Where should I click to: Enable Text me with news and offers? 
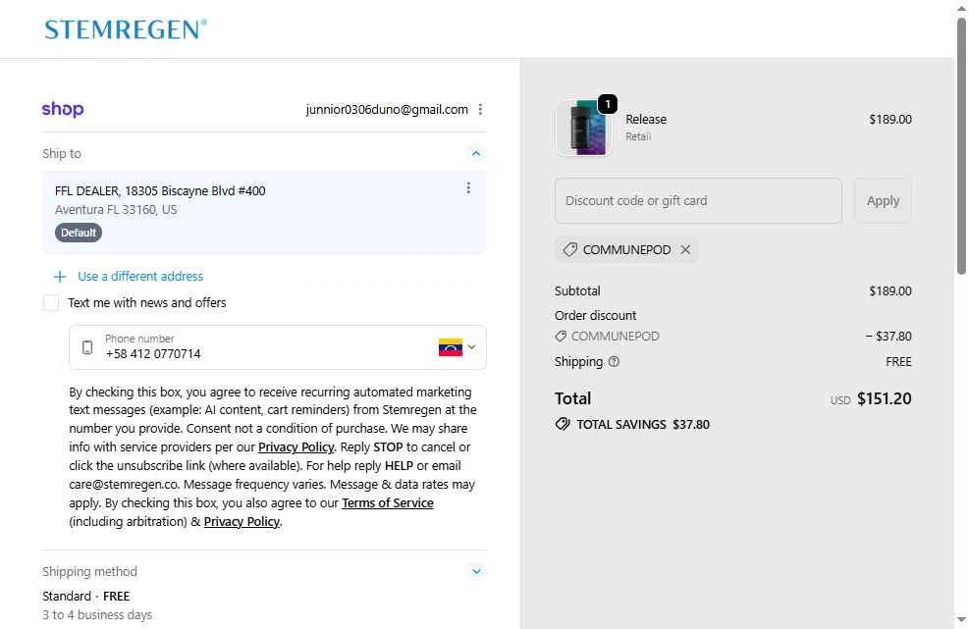pyautogui.click(x=51, y=303)
